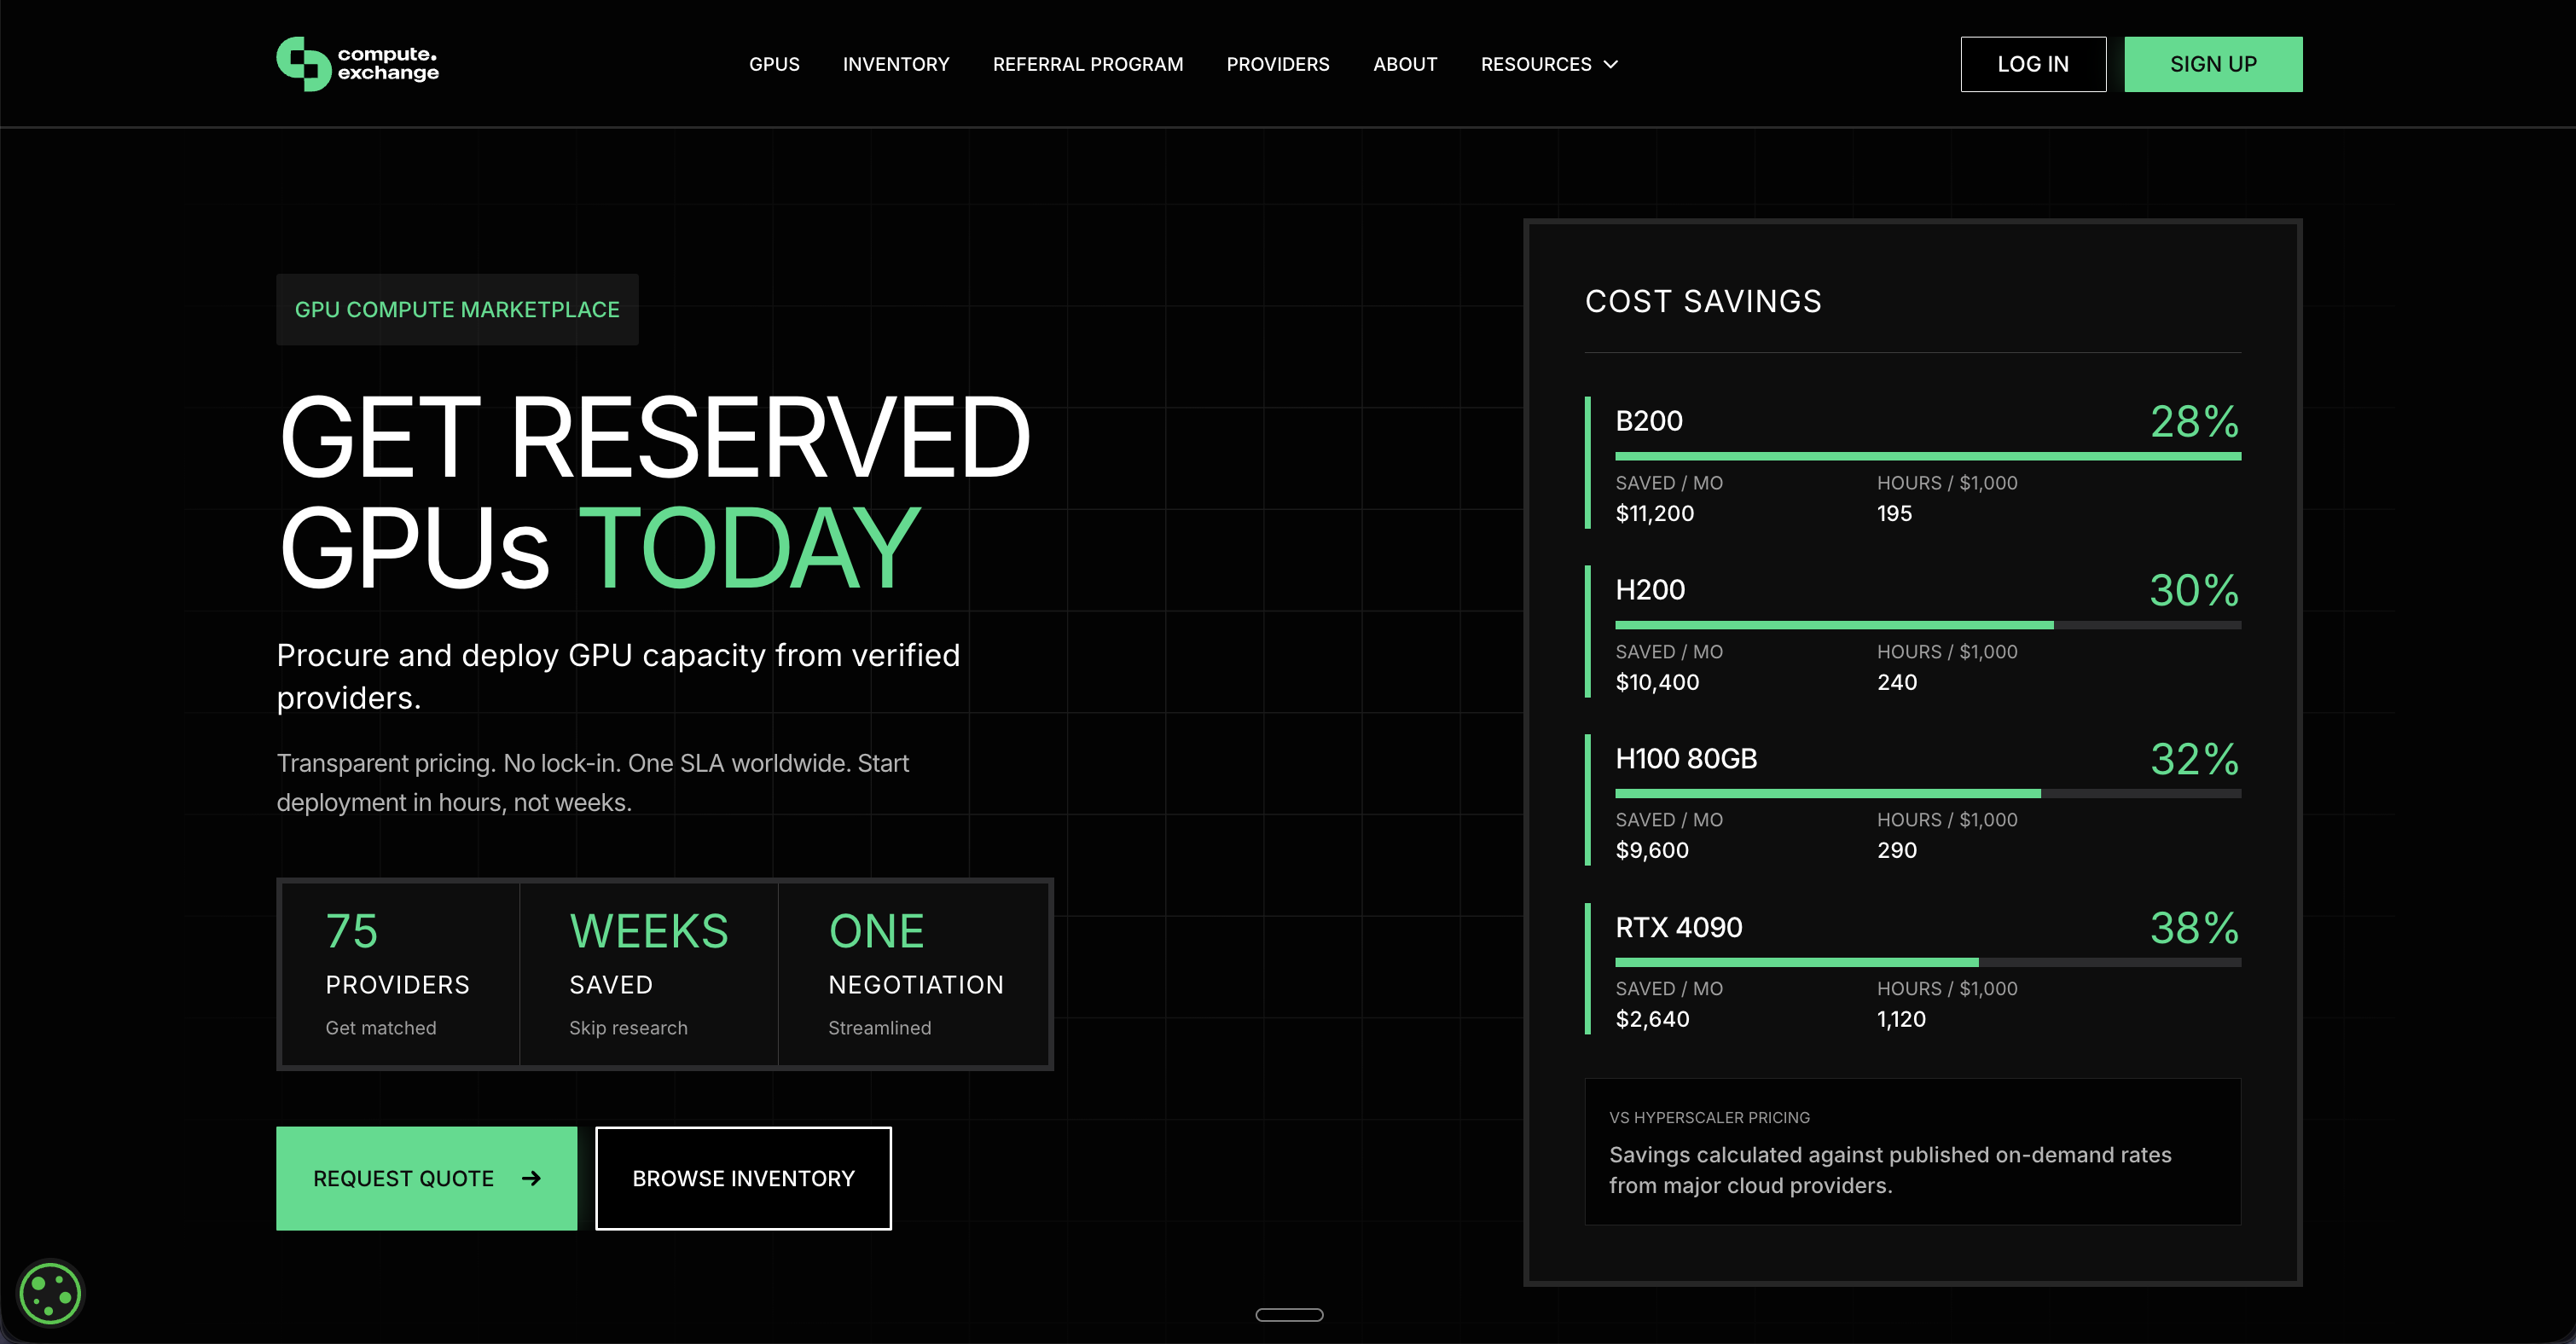Viewport: 2576px width, 1344px height.
Task: Click the scroll indicator pill at bottom
Action: 1288,1314
